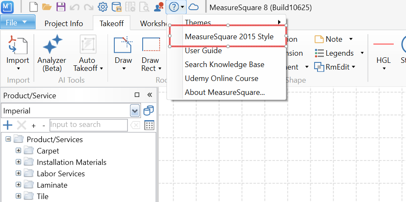This screenshot has width=406, height=202.
Task: Click the grayed layout settings icon
Action: (130, 7)
